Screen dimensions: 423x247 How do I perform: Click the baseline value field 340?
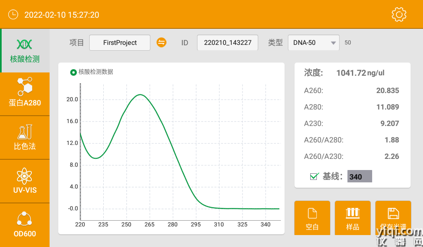pyautogui.click(x=360, y=176)
